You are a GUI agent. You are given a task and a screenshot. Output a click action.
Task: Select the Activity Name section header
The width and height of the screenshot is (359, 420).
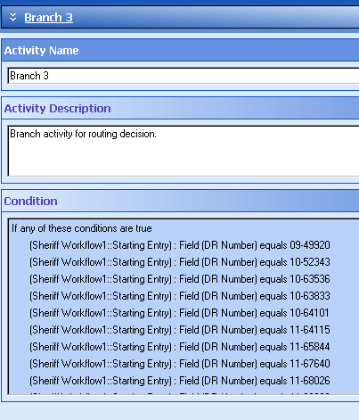pos(41,51)
